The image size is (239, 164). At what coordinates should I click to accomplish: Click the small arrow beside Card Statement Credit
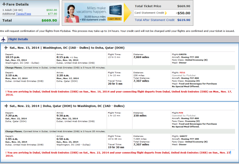pos(166,13)
